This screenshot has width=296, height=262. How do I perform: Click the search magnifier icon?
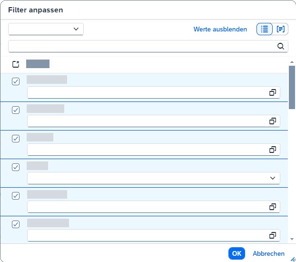pyautogui.click(x=281, y=46)
